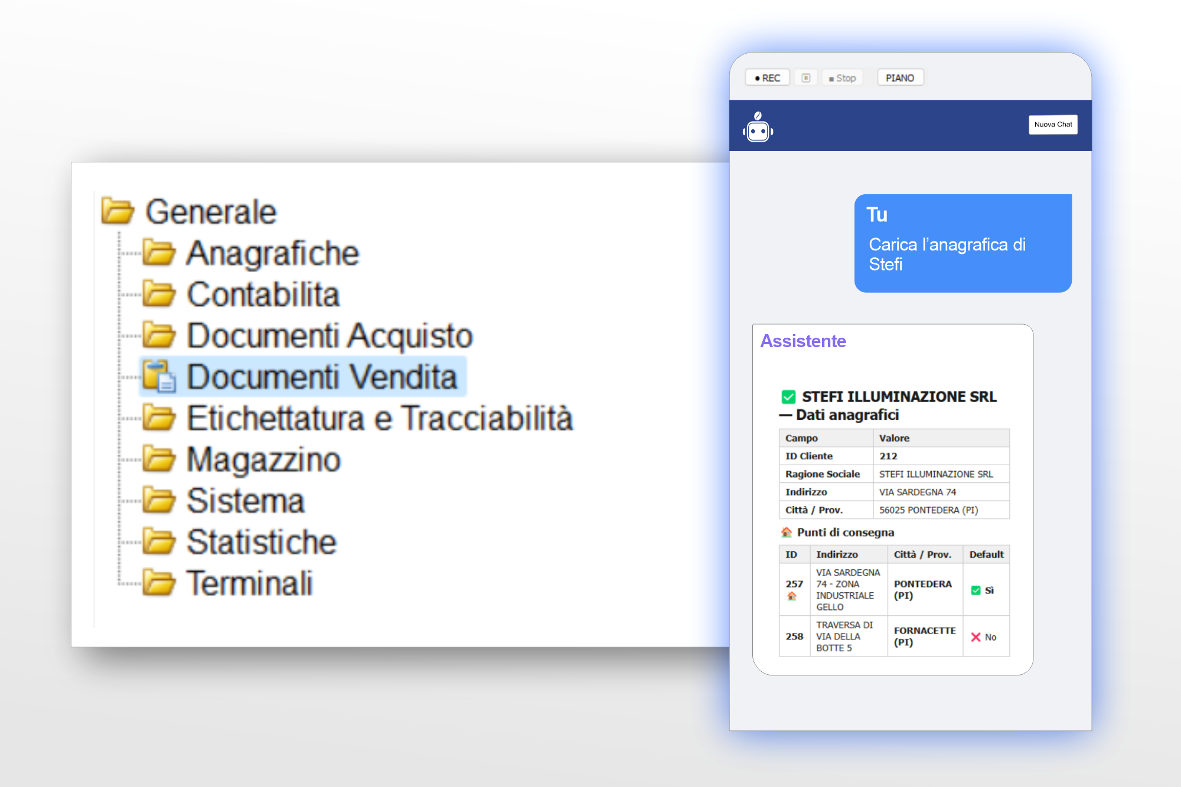The image size is (1181, 787).
Task: Click the house icon beside Punti di consegna
Action: click(x=786, y=533)
